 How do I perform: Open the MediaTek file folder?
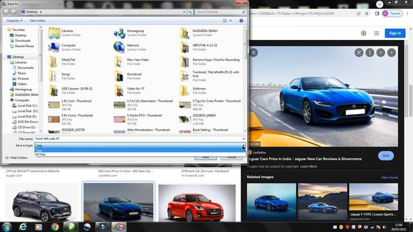[54, 62]
